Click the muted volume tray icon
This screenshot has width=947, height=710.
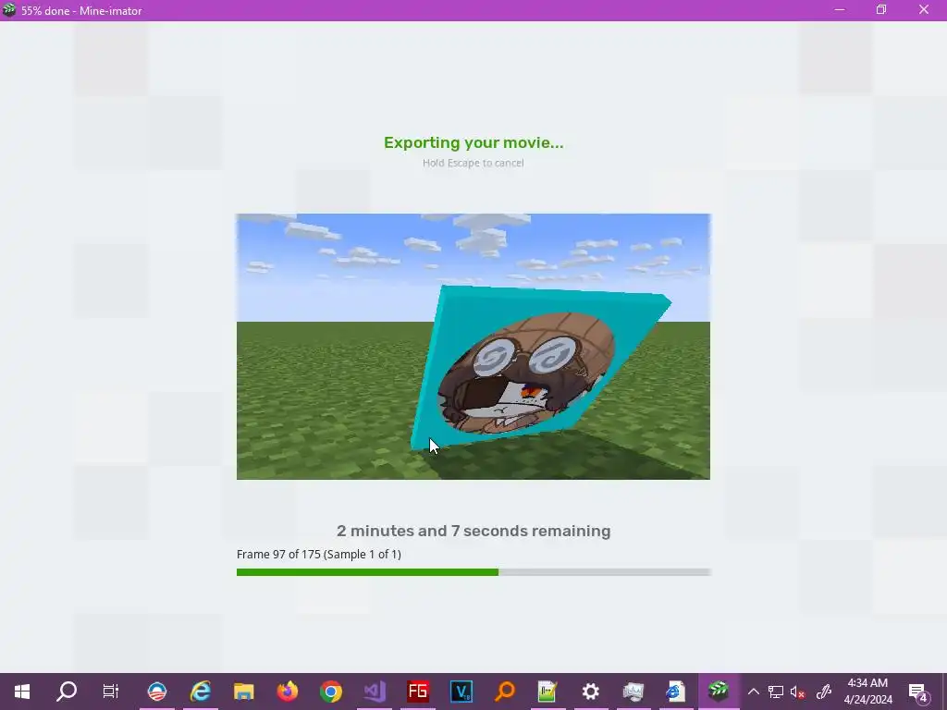click(x=798, y=692)
